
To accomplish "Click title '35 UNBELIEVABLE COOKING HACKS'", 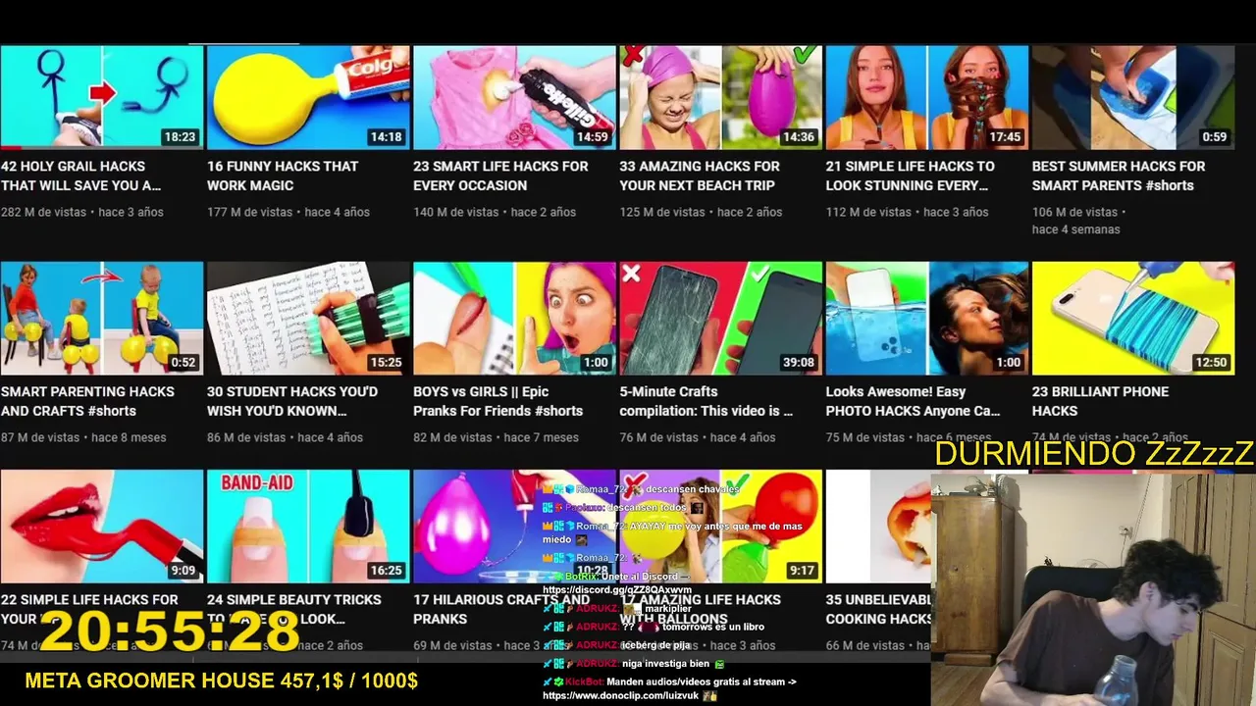I will pyautogui.click(x=878, y=609).
